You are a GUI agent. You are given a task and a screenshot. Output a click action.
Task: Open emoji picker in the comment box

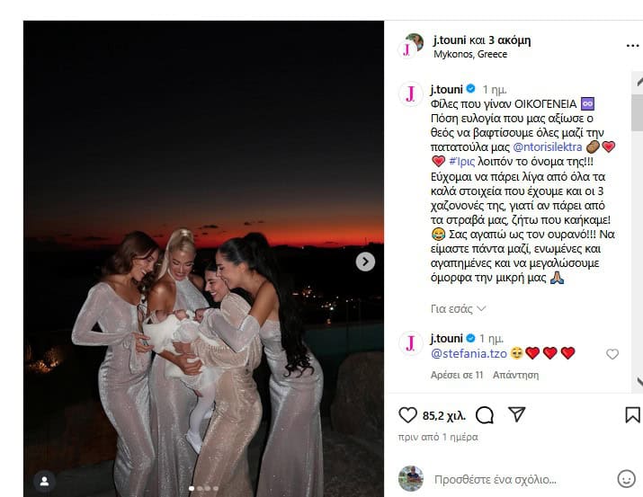(626, 478)
